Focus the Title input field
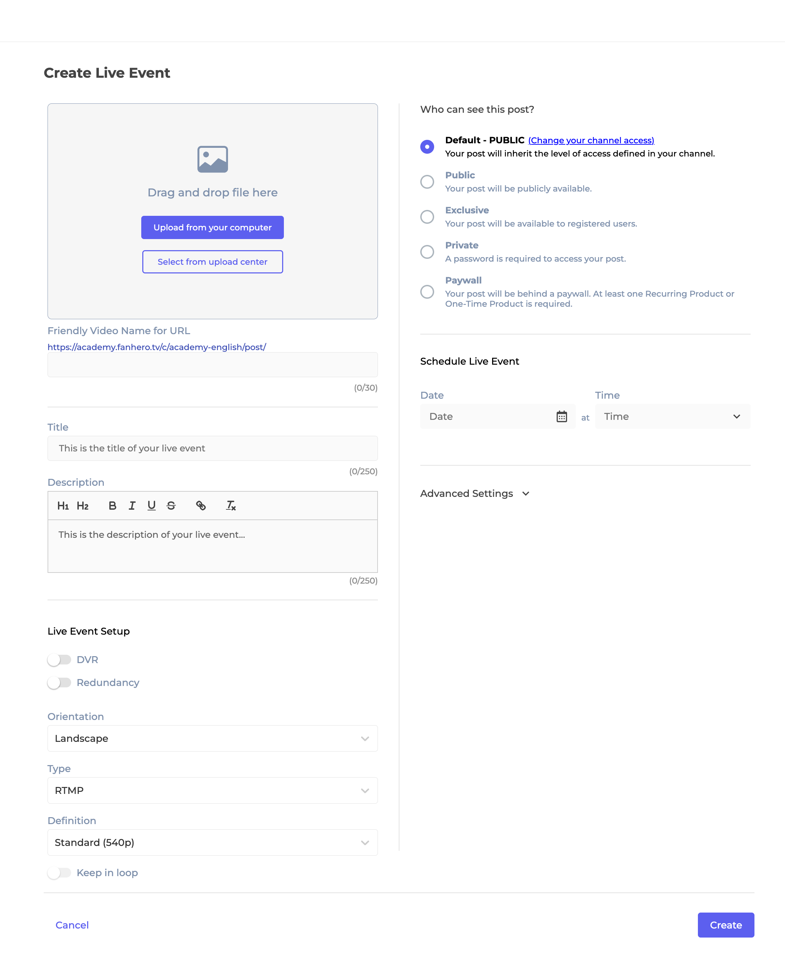This screenshot has height=966, width=785. pyautogui.click(x=212, y=448)
